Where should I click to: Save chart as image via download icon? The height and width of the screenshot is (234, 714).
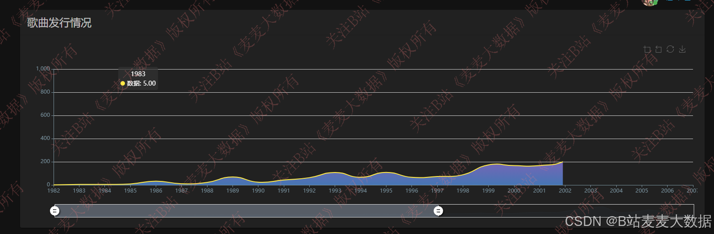point(682,49)
